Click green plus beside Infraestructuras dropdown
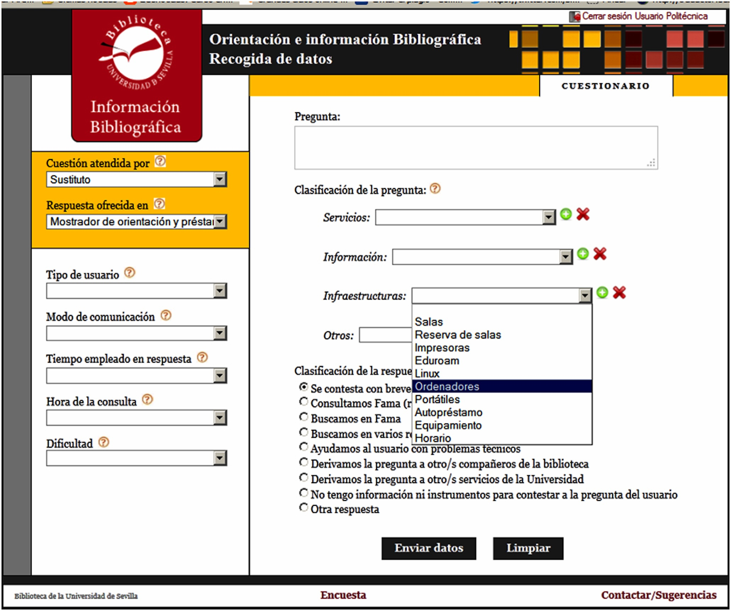This screenshot has height=611, width=731. pos(602,293)
